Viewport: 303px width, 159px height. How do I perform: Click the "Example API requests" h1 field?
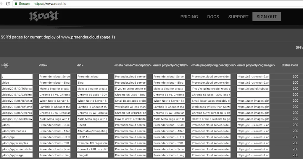click(92, 143)
